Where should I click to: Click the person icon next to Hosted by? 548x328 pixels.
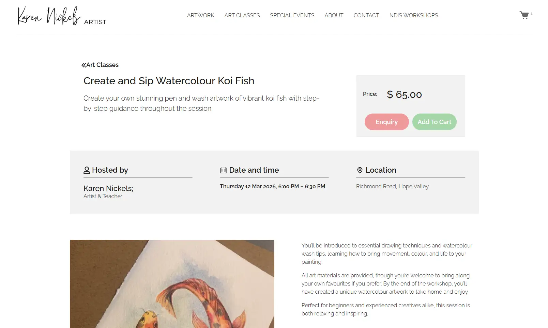click(87, 170)
